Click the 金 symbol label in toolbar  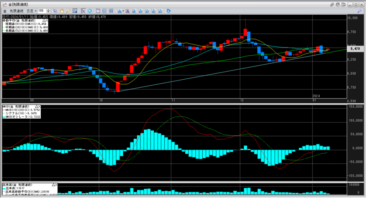coord(5,11)
